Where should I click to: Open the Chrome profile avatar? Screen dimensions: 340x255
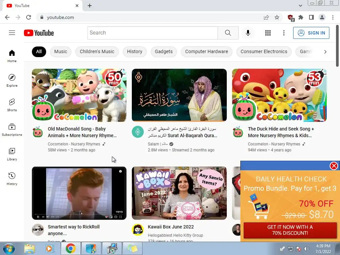point(322,17)
